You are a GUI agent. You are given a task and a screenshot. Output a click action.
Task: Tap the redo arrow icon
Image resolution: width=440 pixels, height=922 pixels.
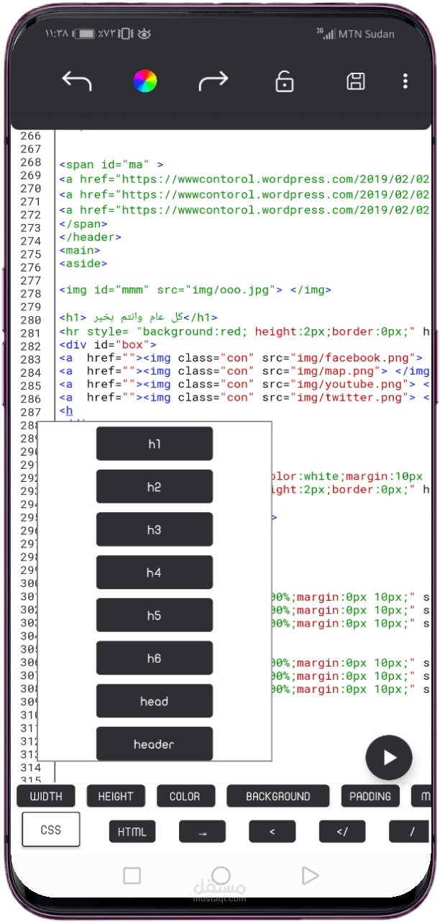(214, 81)
